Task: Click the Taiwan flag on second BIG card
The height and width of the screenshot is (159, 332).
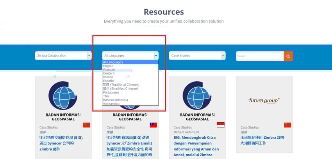Action: coord(153,125)
